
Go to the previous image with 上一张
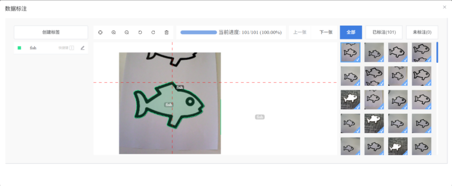(300, 32)
